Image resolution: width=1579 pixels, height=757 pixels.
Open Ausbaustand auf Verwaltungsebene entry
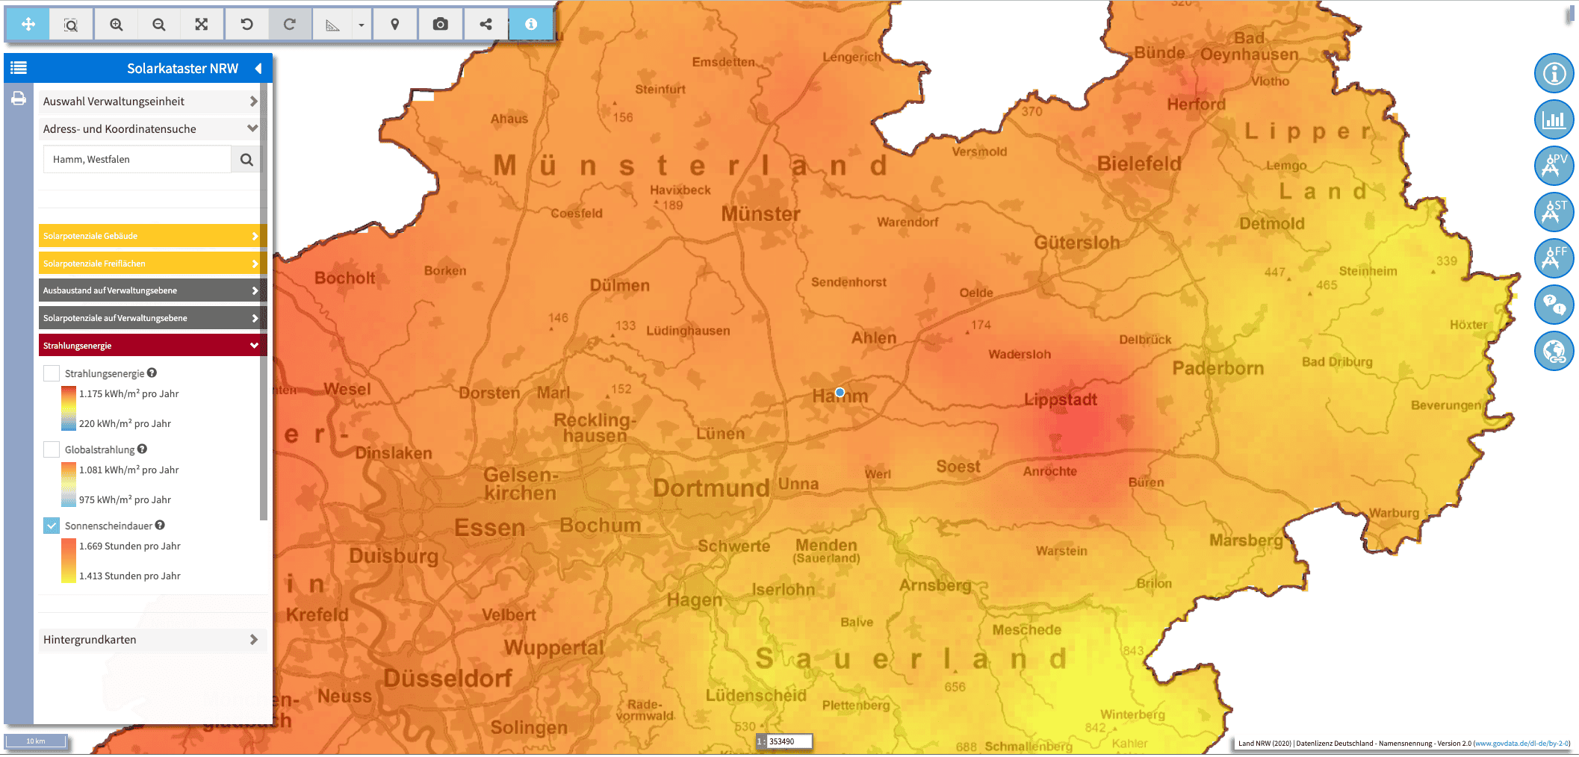point(149,290)
